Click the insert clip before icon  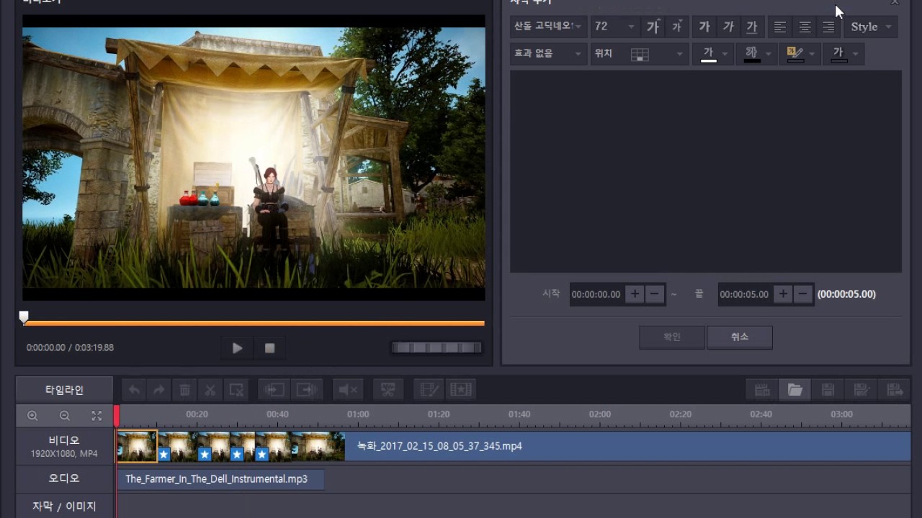274,390
